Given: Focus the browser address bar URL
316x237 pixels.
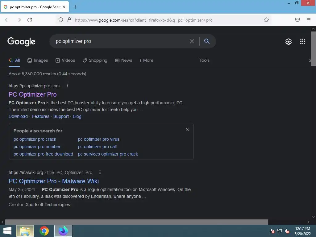Looking at the screenshot, I should click(144, 20).
